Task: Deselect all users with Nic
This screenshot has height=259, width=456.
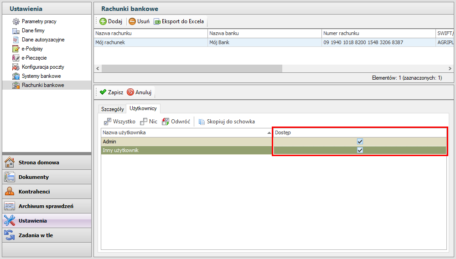Action: pos(144,122)
